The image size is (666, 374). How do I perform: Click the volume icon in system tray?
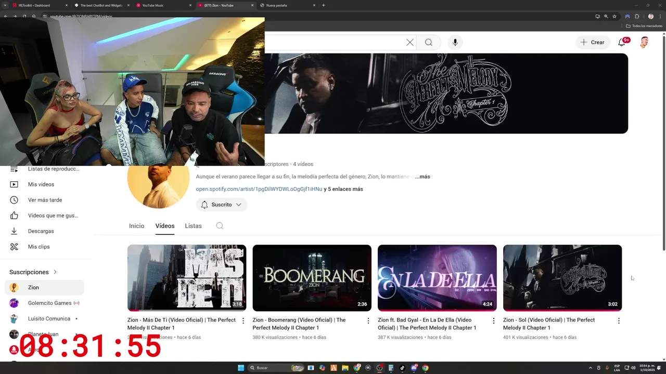(x=633, y=368)
